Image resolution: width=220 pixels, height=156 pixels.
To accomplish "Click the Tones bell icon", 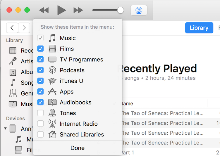I will point(52,113).
